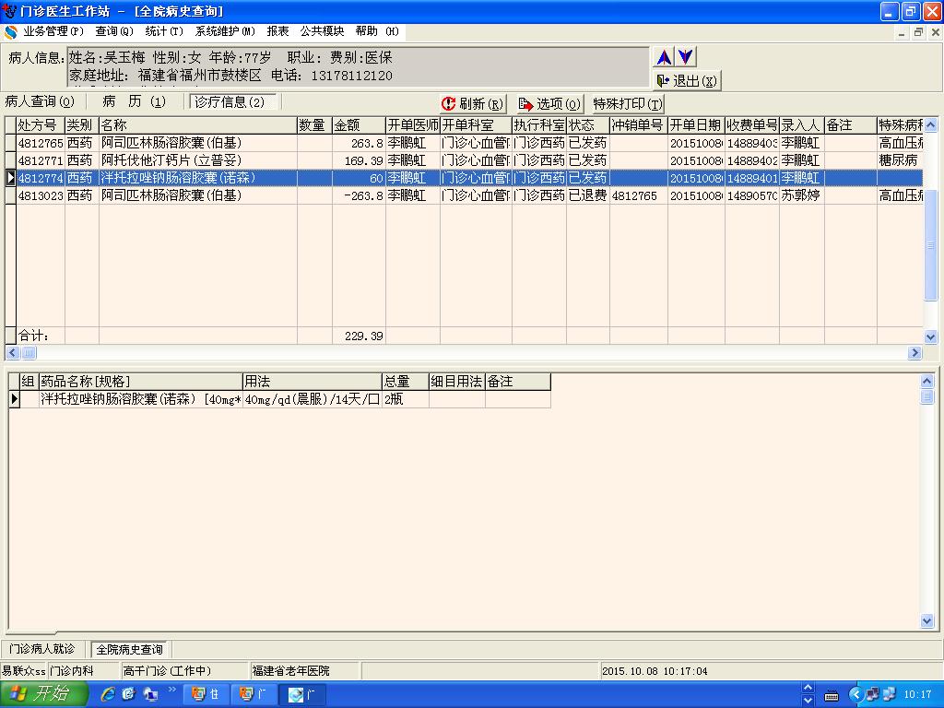This screenshot has width=944, height=708.
Task: Click the row indicator arrow of selected prescription
Action: (10, 178)
